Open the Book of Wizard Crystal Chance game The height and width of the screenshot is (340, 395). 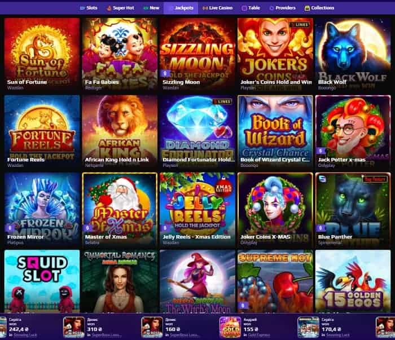275,132
